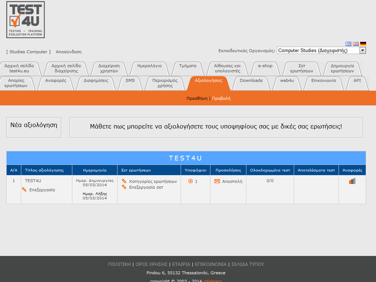Click the ΕΠΙΚΟΙΝΩΝΙΑ footer link
Viewport: 376px width, 282px height.
(210, 264)
